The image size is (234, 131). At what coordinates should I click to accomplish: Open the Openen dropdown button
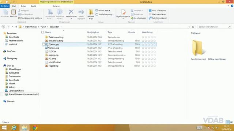click(x=137, y=11)
